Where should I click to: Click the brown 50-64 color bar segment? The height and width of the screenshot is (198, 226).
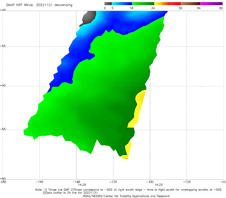click(190, 4)
